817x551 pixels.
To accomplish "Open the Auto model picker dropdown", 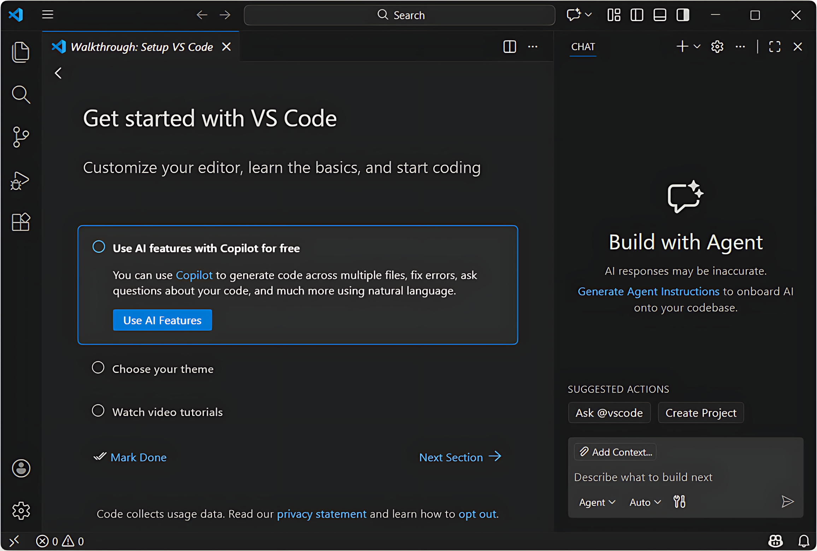I will point(645,502).
